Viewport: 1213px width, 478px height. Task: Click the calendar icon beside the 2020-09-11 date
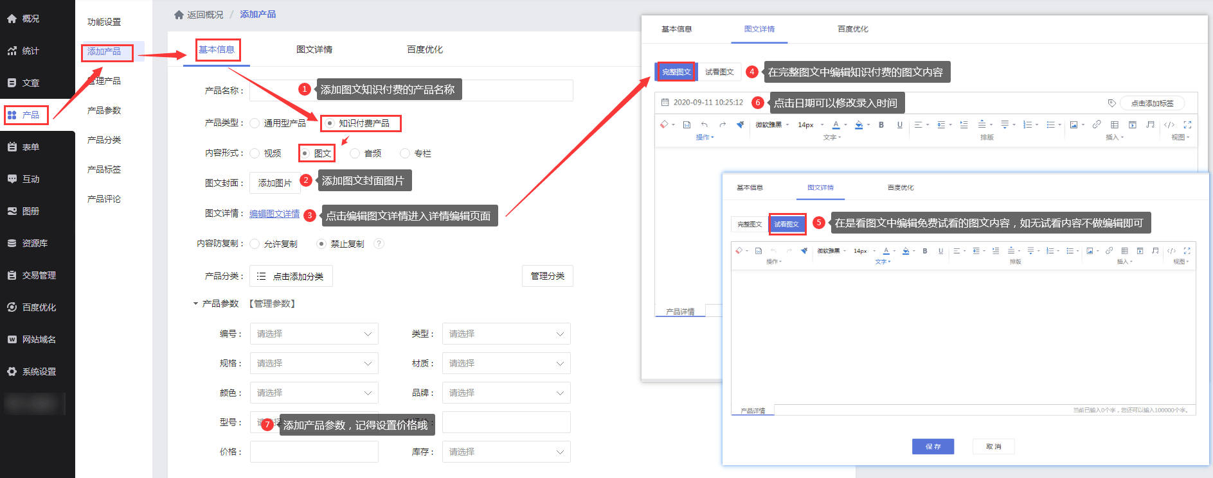pos(665,103)
